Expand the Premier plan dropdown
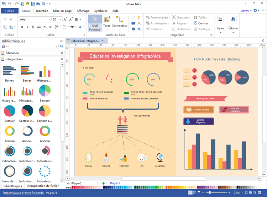267x197 pixels. pyautogui.click(x=169, y=17)
